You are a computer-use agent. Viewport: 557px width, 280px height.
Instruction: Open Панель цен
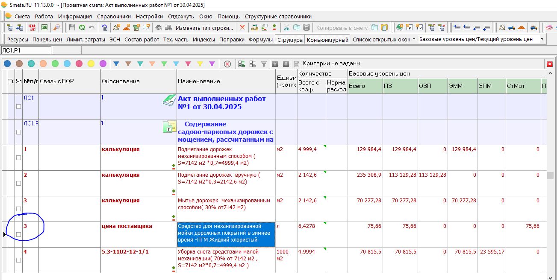point(47,39)
